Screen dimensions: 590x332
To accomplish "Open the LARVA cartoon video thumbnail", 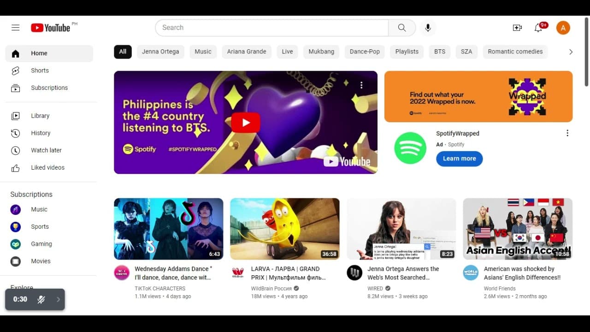I will click(285, 229).
